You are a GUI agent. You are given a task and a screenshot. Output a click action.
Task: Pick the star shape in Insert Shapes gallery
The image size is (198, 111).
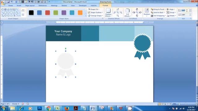pyautogui.click(x=8, y=10)
